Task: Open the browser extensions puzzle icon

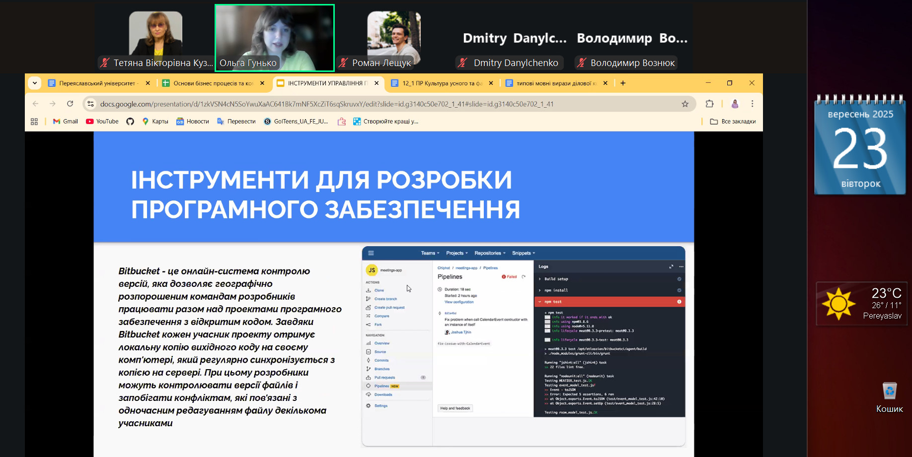Action: coord(709,104)
